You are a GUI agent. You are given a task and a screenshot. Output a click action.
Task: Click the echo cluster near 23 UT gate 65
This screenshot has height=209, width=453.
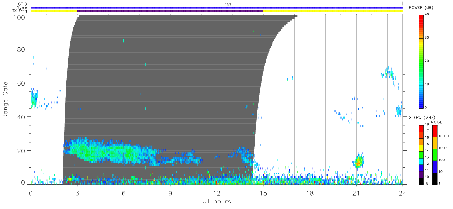pyautogui.click(x=388, y=73)
